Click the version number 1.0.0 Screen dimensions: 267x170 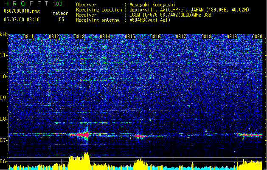click(57, 4)
